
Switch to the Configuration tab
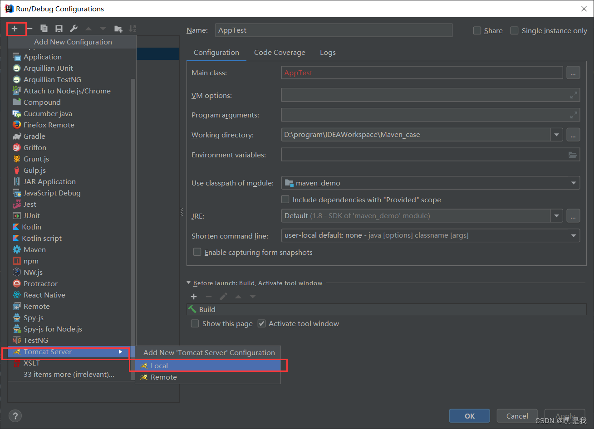click(216, 53)
